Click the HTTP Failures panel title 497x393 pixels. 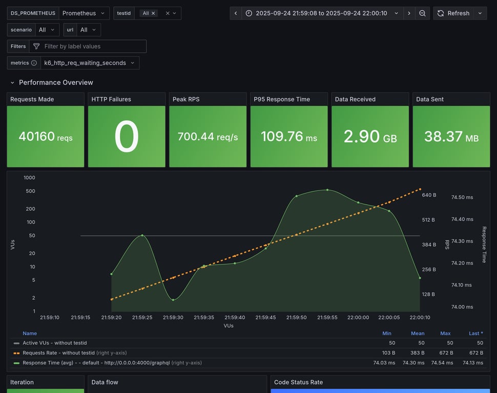[x=111, y=99]
